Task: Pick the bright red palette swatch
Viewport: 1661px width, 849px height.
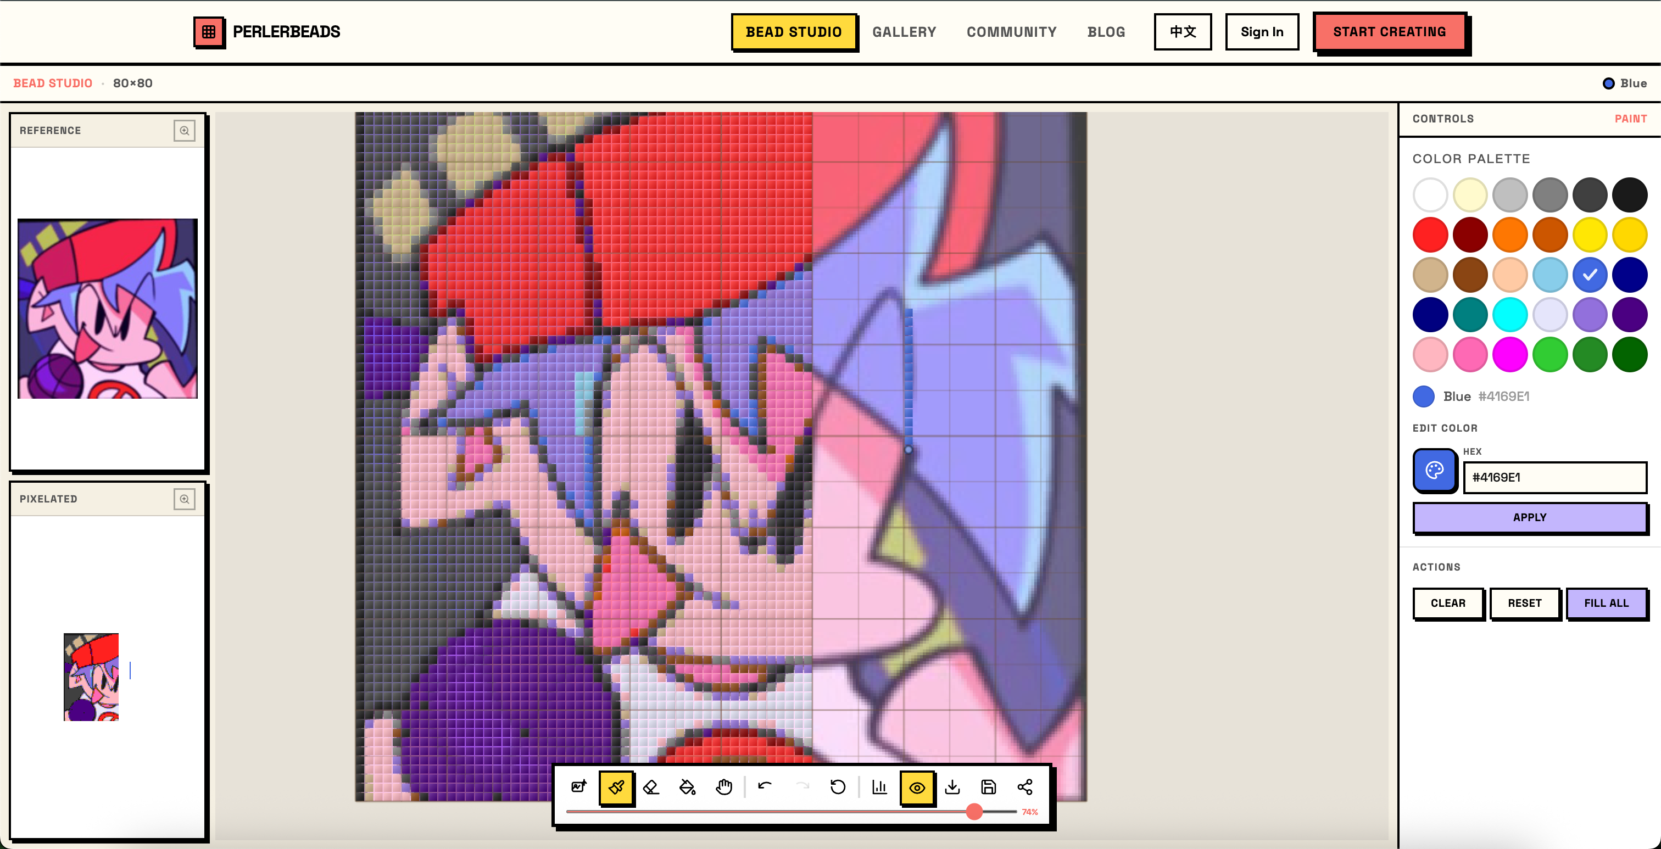Action: 1430,235
